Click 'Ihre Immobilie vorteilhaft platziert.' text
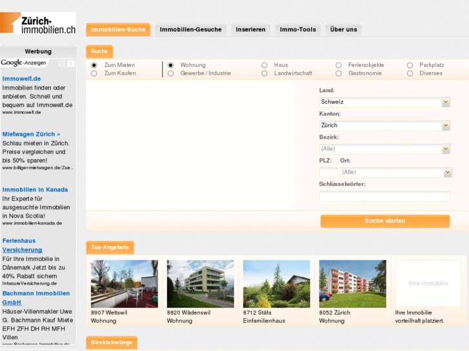The width and height of the screenshot is (469, 351). pos(419,317)
